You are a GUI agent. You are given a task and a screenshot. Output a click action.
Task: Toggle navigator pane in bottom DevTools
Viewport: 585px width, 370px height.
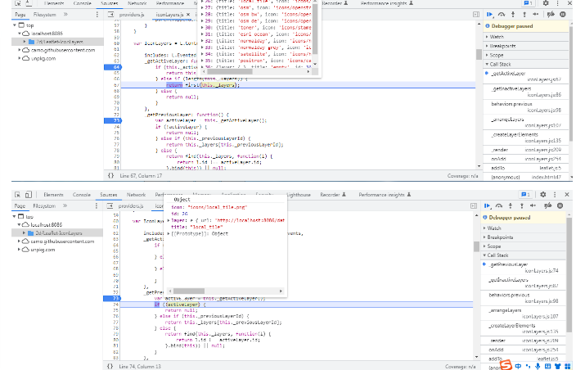pyautogui.click(x=110, y=205)
